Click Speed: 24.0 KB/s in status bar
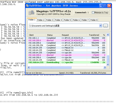 66,73
